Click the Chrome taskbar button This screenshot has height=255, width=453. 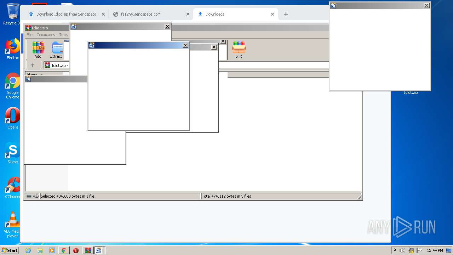pos(64,250)
